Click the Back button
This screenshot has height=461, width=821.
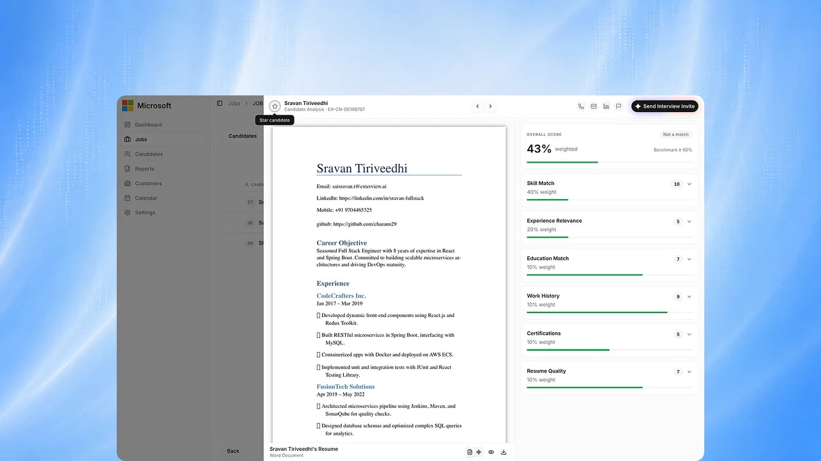coord(233,451)
